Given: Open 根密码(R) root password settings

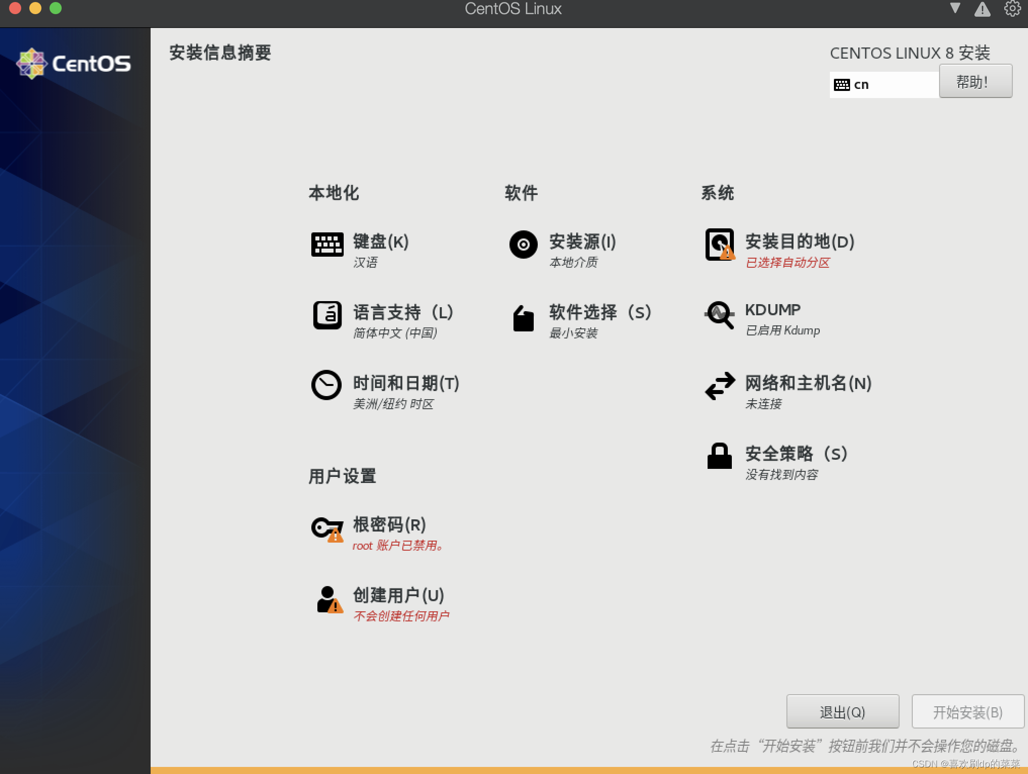Looking at the screenshot, I should click(389, 525).
